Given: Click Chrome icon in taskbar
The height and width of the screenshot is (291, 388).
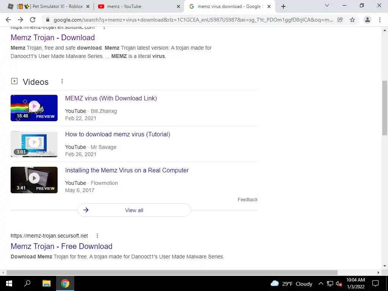Looking at the screenshot, I should click(65, 283).
